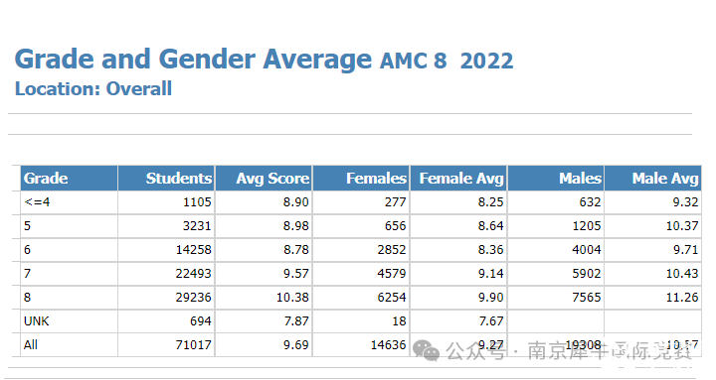Screen dimensions: 716x380
Task: Select the UNK grade row cell
Action: click(69, 321)
